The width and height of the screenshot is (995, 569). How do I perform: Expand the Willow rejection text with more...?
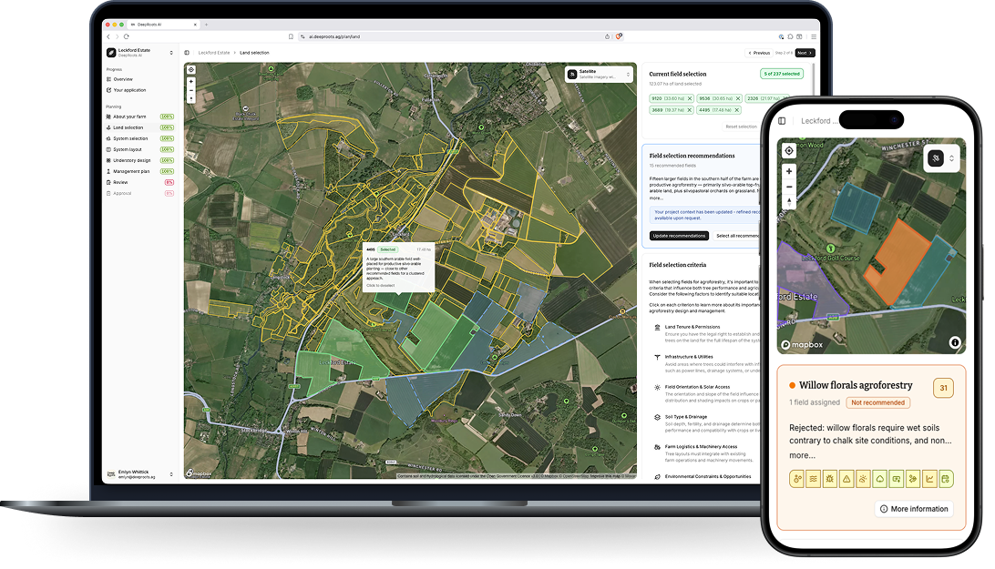(802, 455)
